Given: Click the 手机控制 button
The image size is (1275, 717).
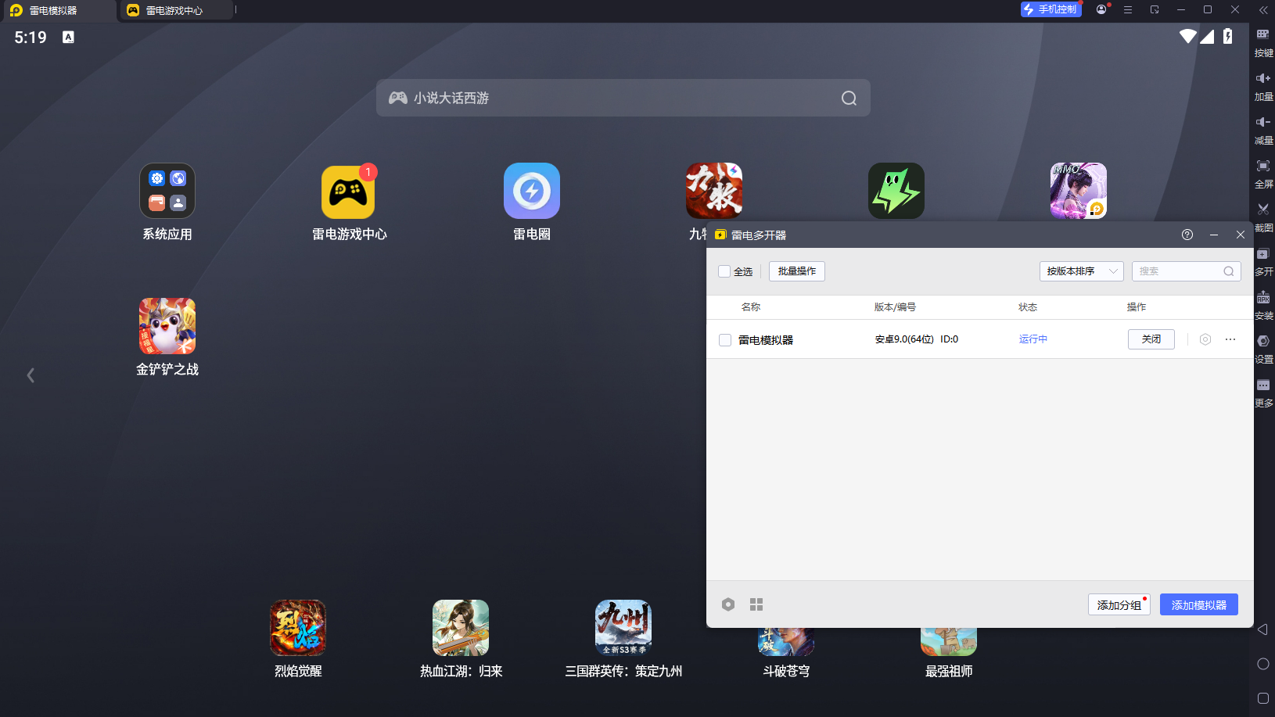Looking at the screenshot, I should pyautogui.click(x=1051, y=9).
